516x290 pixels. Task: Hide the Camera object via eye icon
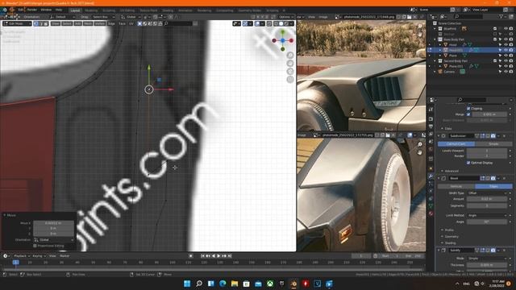tap(506, 72)
